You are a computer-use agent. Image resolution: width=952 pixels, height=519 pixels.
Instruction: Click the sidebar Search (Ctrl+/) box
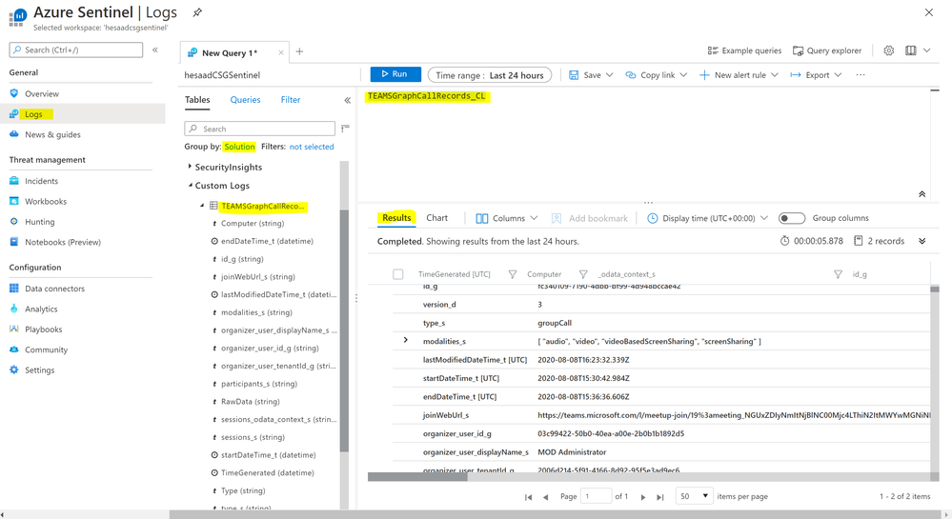[x=76, y=50]
